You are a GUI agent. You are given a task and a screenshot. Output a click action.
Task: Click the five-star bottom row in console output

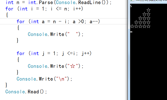point(140,26)
